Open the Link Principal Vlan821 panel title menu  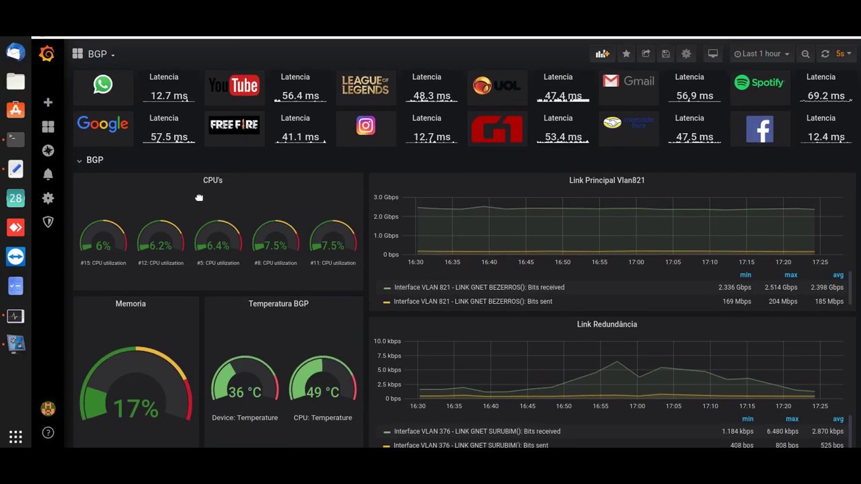pyautogui.click(x=607, y=180)
